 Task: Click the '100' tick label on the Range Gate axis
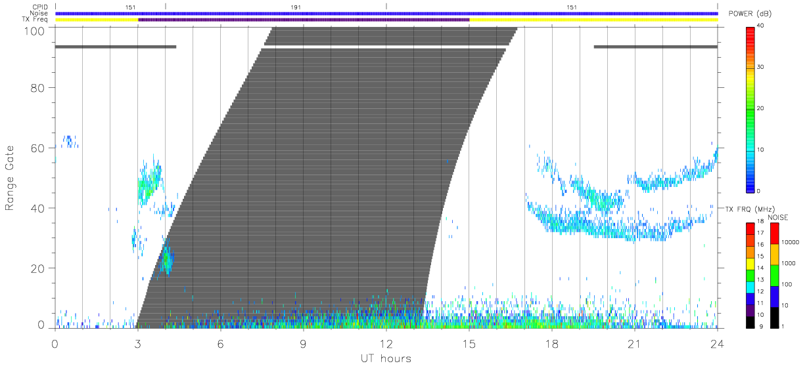[x=33, y=30]
